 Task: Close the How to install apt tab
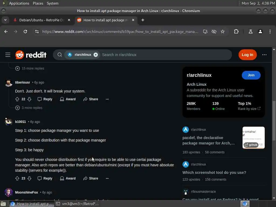tap(133, 20)
